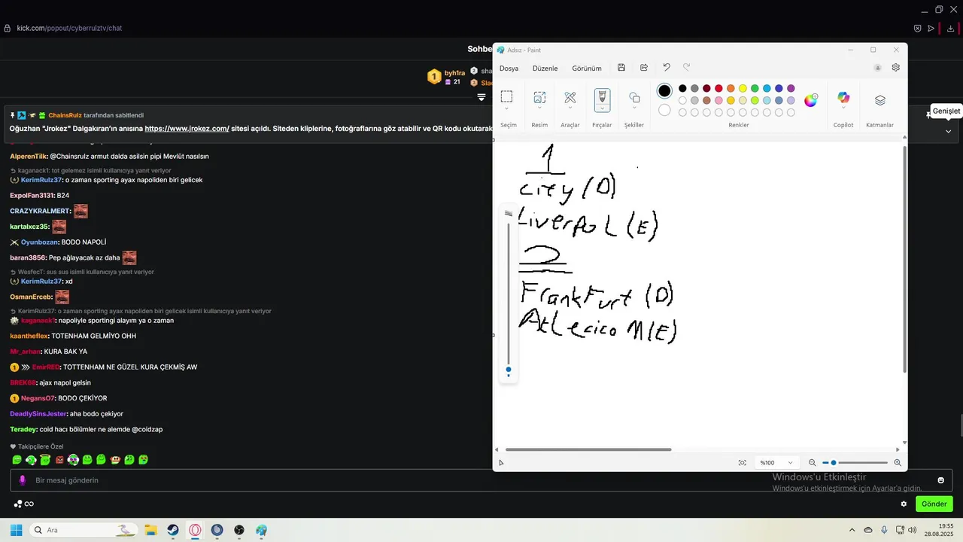This screenshot has height=542, width=963.
Task: Open the Görünüm menu in Paint
Action: point(587,69)
